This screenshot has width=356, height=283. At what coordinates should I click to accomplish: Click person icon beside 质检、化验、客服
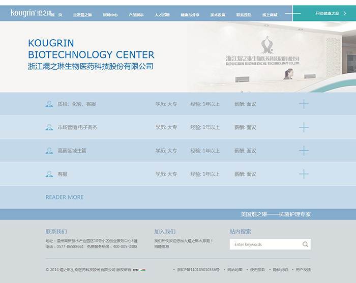click(49, 104)
